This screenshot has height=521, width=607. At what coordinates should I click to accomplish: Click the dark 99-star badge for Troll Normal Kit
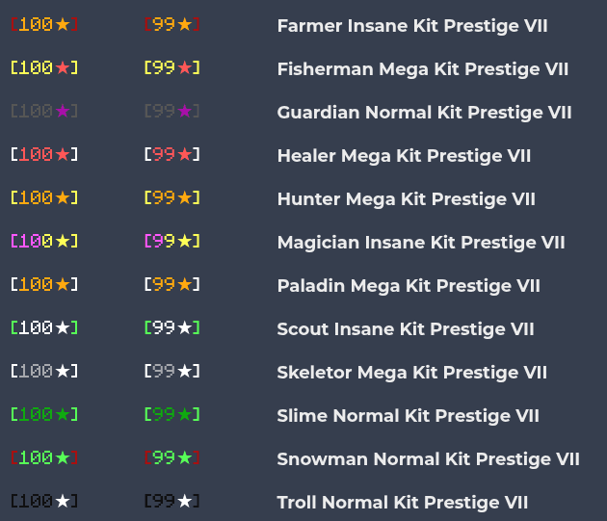[x=172, y=502]
